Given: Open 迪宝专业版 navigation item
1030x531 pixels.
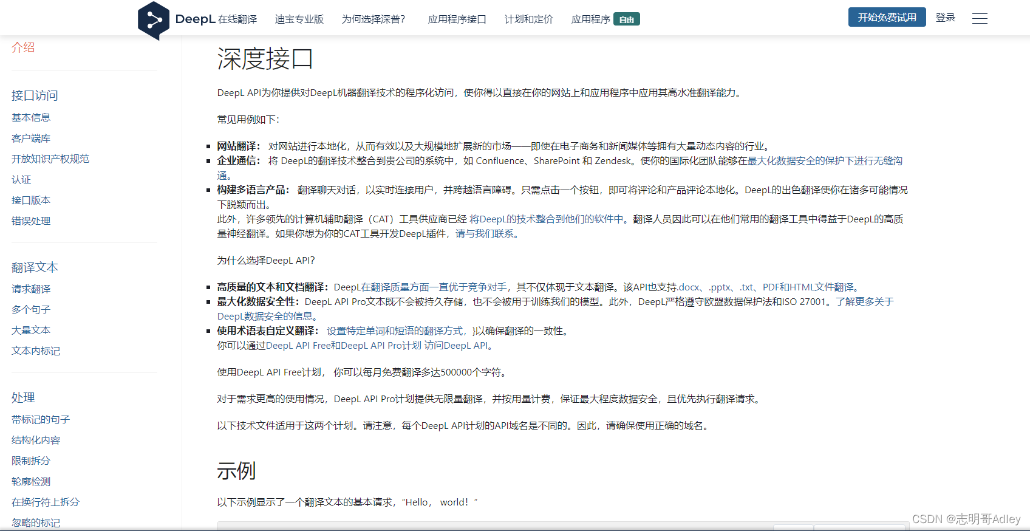Looking at the screenshot, I should pos(299,19).
